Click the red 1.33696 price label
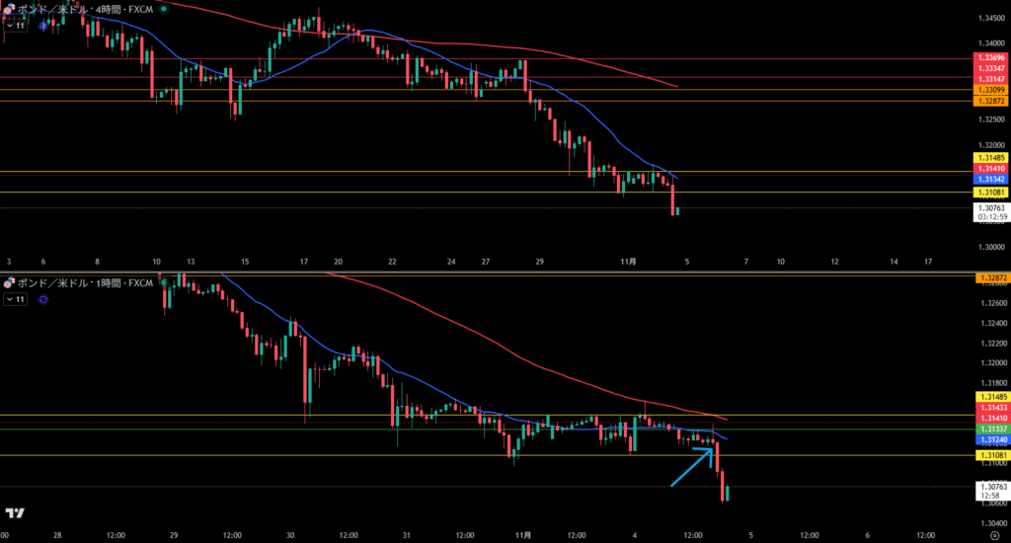 990,57
